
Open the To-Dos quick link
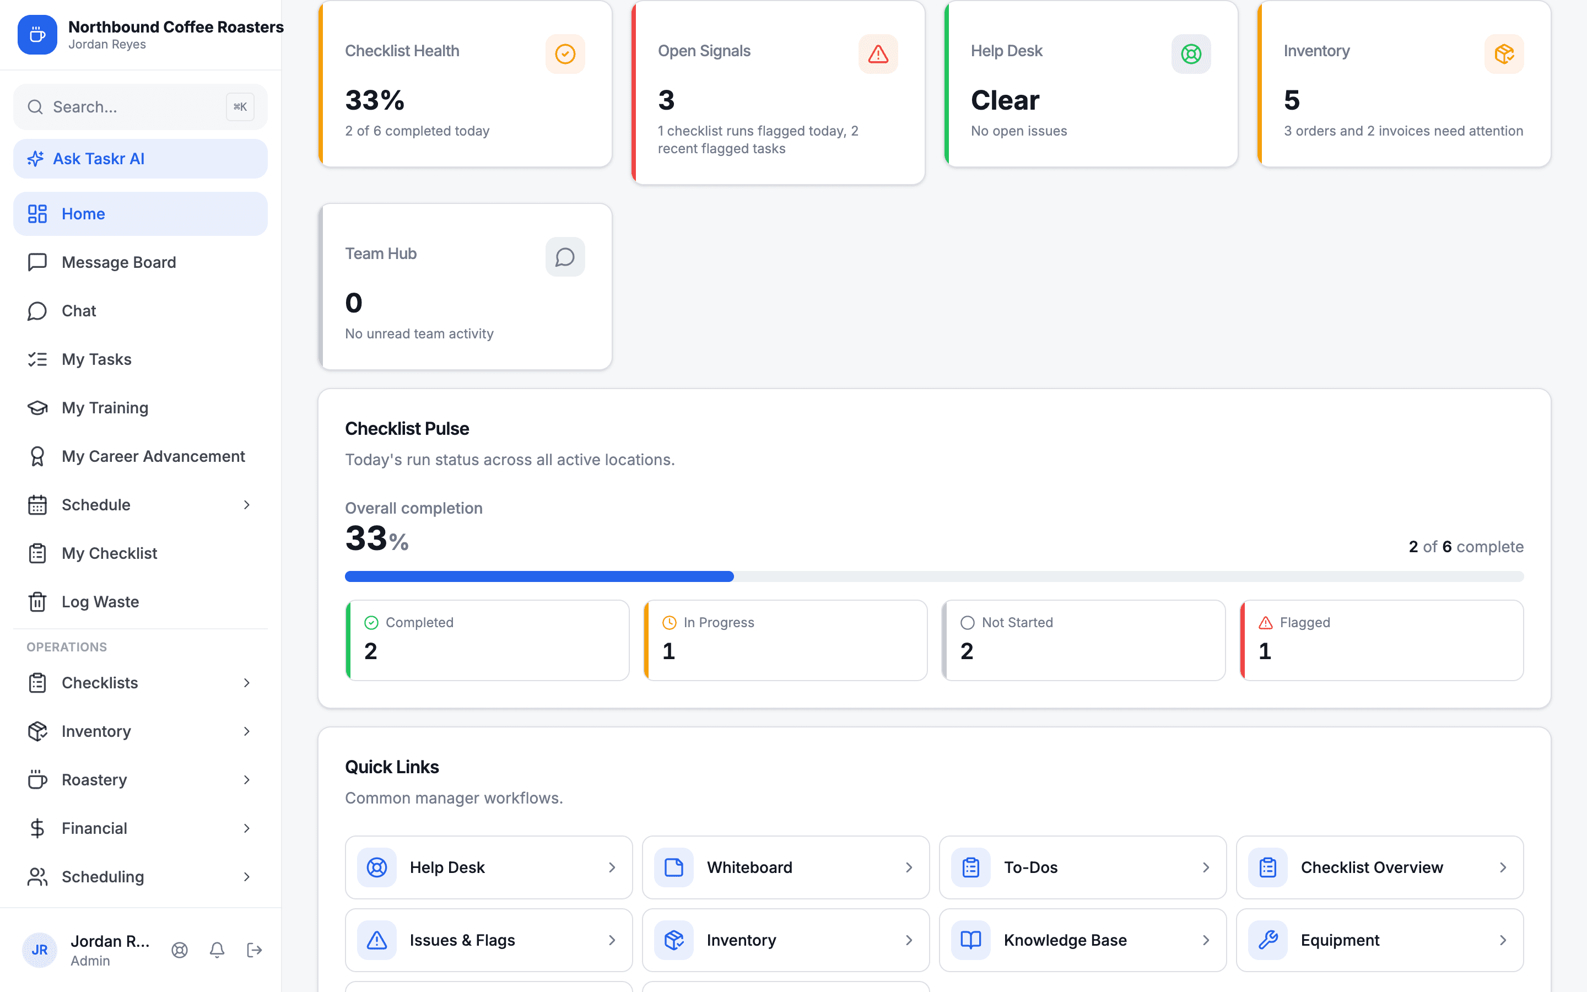tap(1082, 867)
